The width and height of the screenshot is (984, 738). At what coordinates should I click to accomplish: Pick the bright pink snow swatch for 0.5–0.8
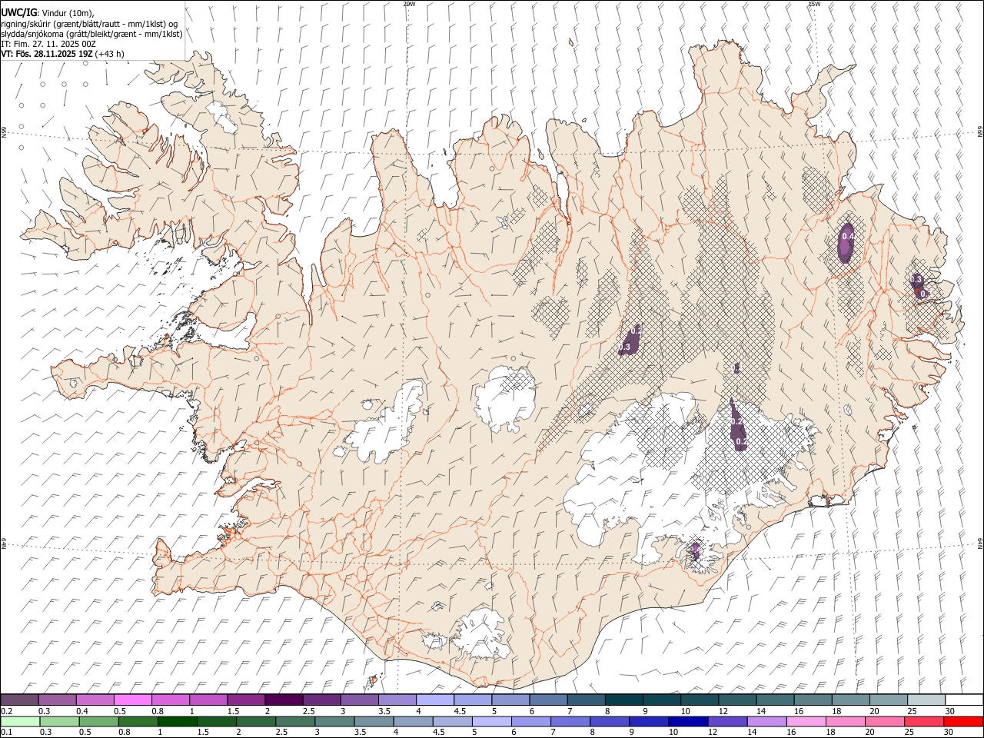click(x=133, y=700)
